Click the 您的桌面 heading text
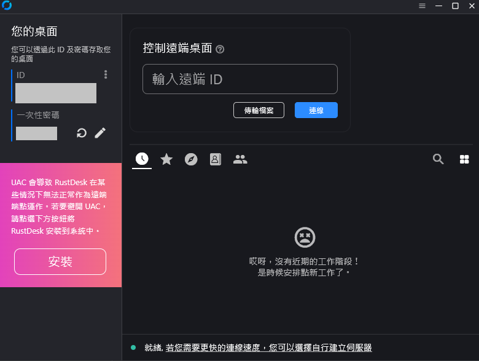 pyautogui.click(x=34, y=31)
